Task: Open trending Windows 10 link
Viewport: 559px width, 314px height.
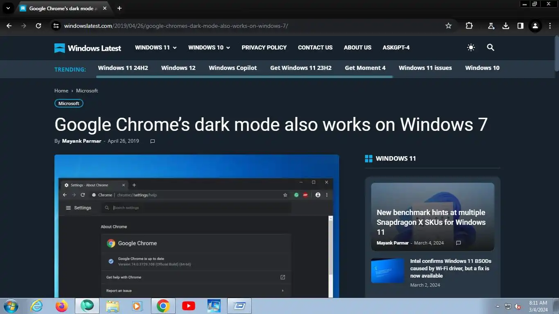Action: point(482,68)
